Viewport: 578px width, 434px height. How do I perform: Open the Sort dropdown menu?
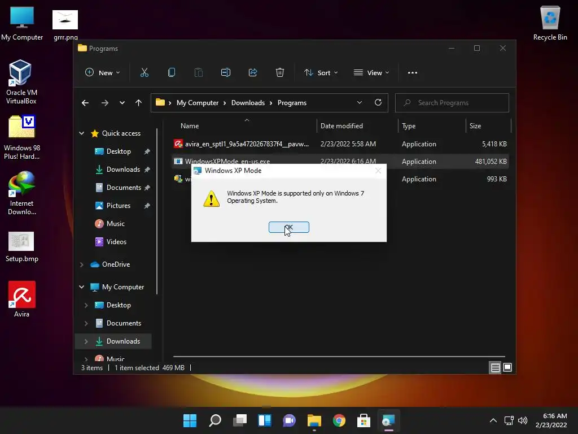coord(321,73)
